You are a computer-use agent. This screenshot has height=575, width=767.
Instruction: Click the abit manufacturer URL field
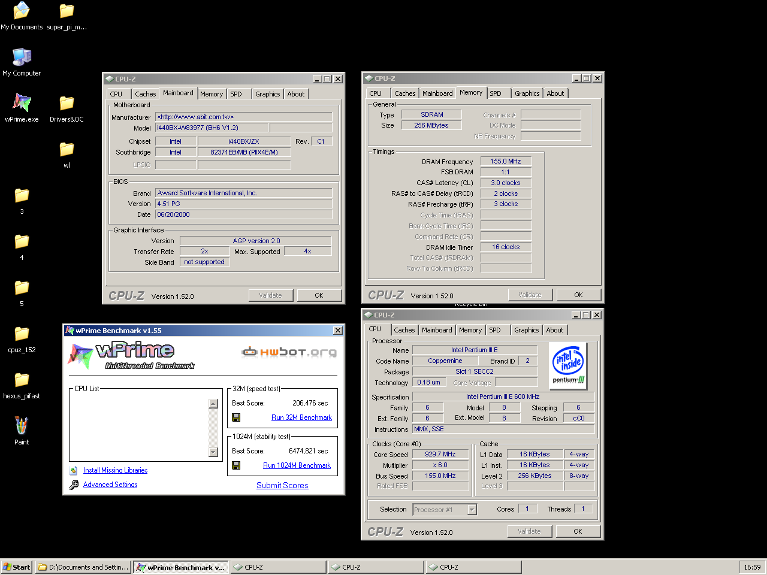[x=244, y=117]
